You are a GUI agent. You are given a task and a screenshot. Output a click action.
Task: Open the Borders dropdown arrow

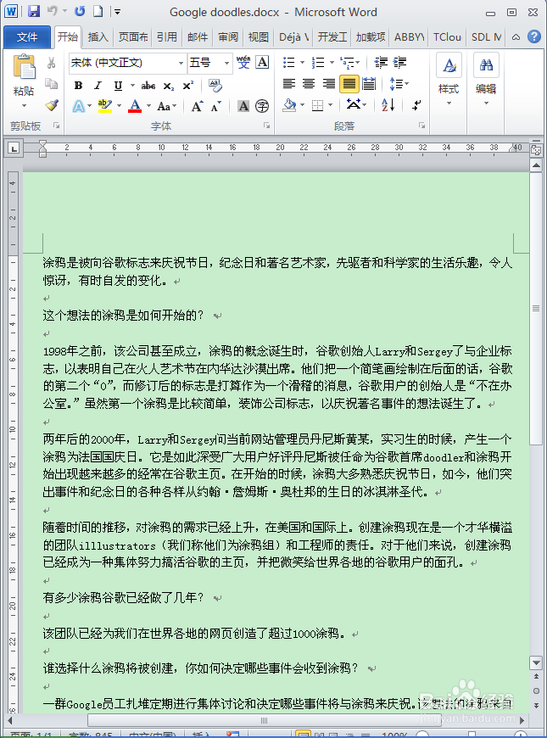tap(331, 105)
